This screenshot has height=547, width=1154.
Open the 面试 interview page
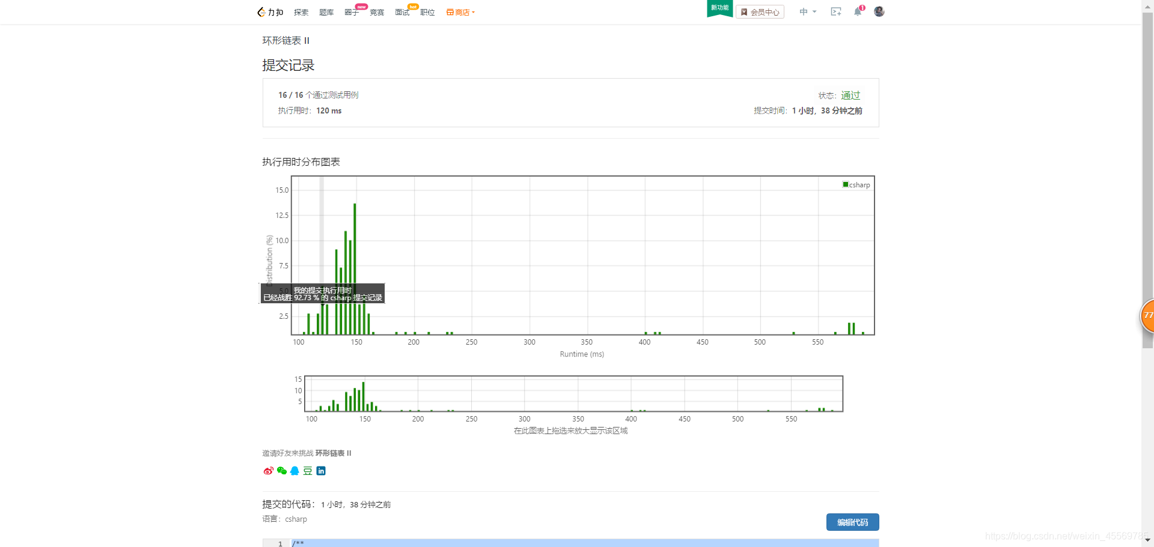tap(402, 12)
